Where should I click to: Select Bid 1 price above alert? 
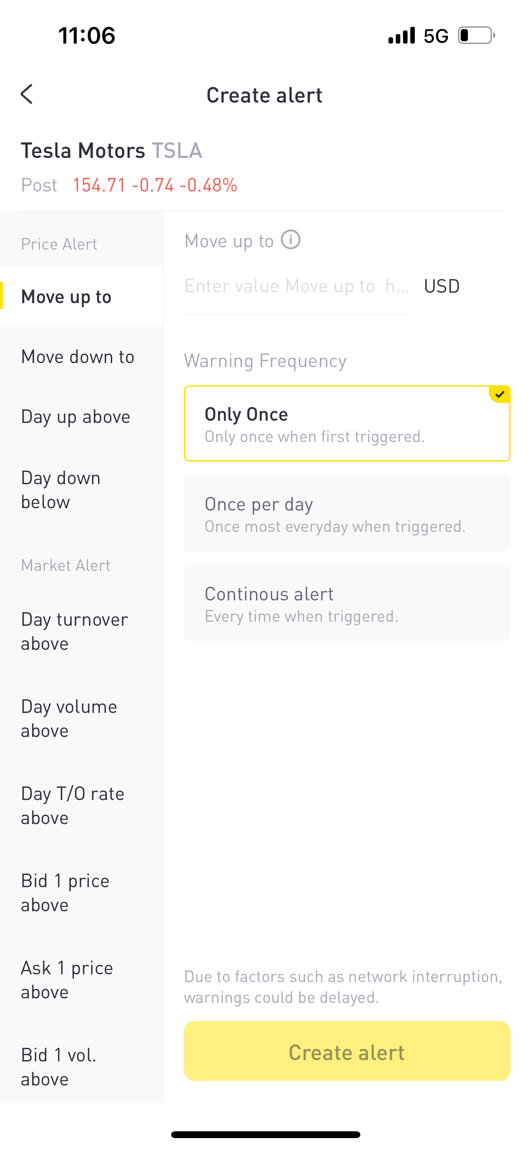click(65, 893)
